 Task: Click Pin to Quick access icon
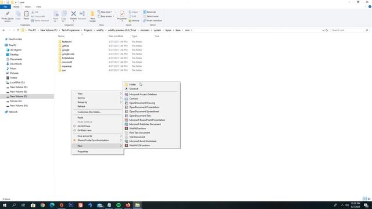pos(8,14)
